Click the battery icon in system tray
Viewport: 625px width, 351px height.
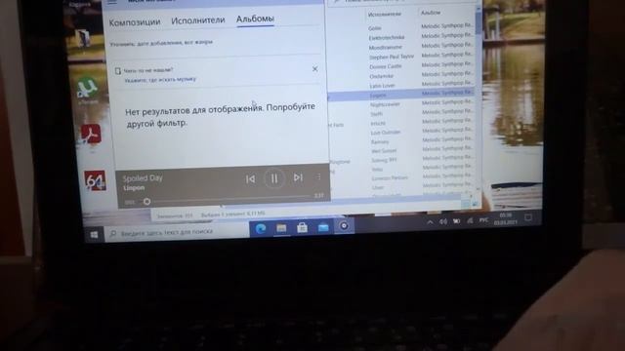456,221
